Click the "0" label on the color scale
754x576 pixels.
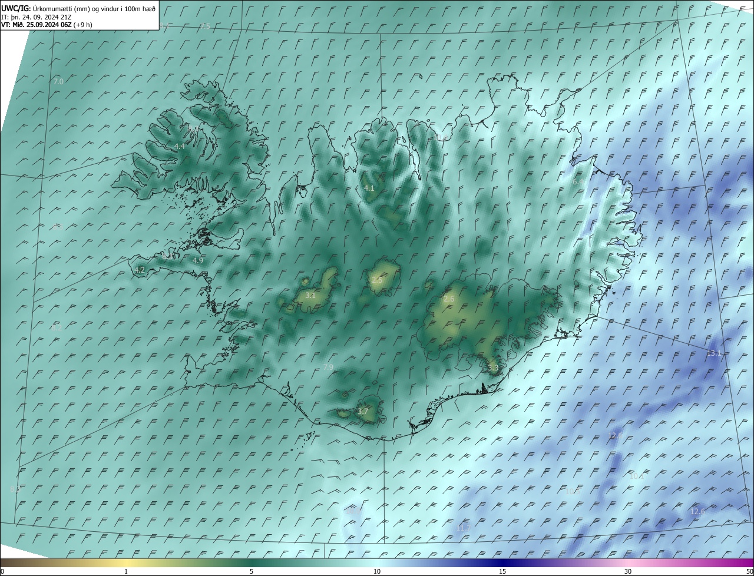[2, 571]
